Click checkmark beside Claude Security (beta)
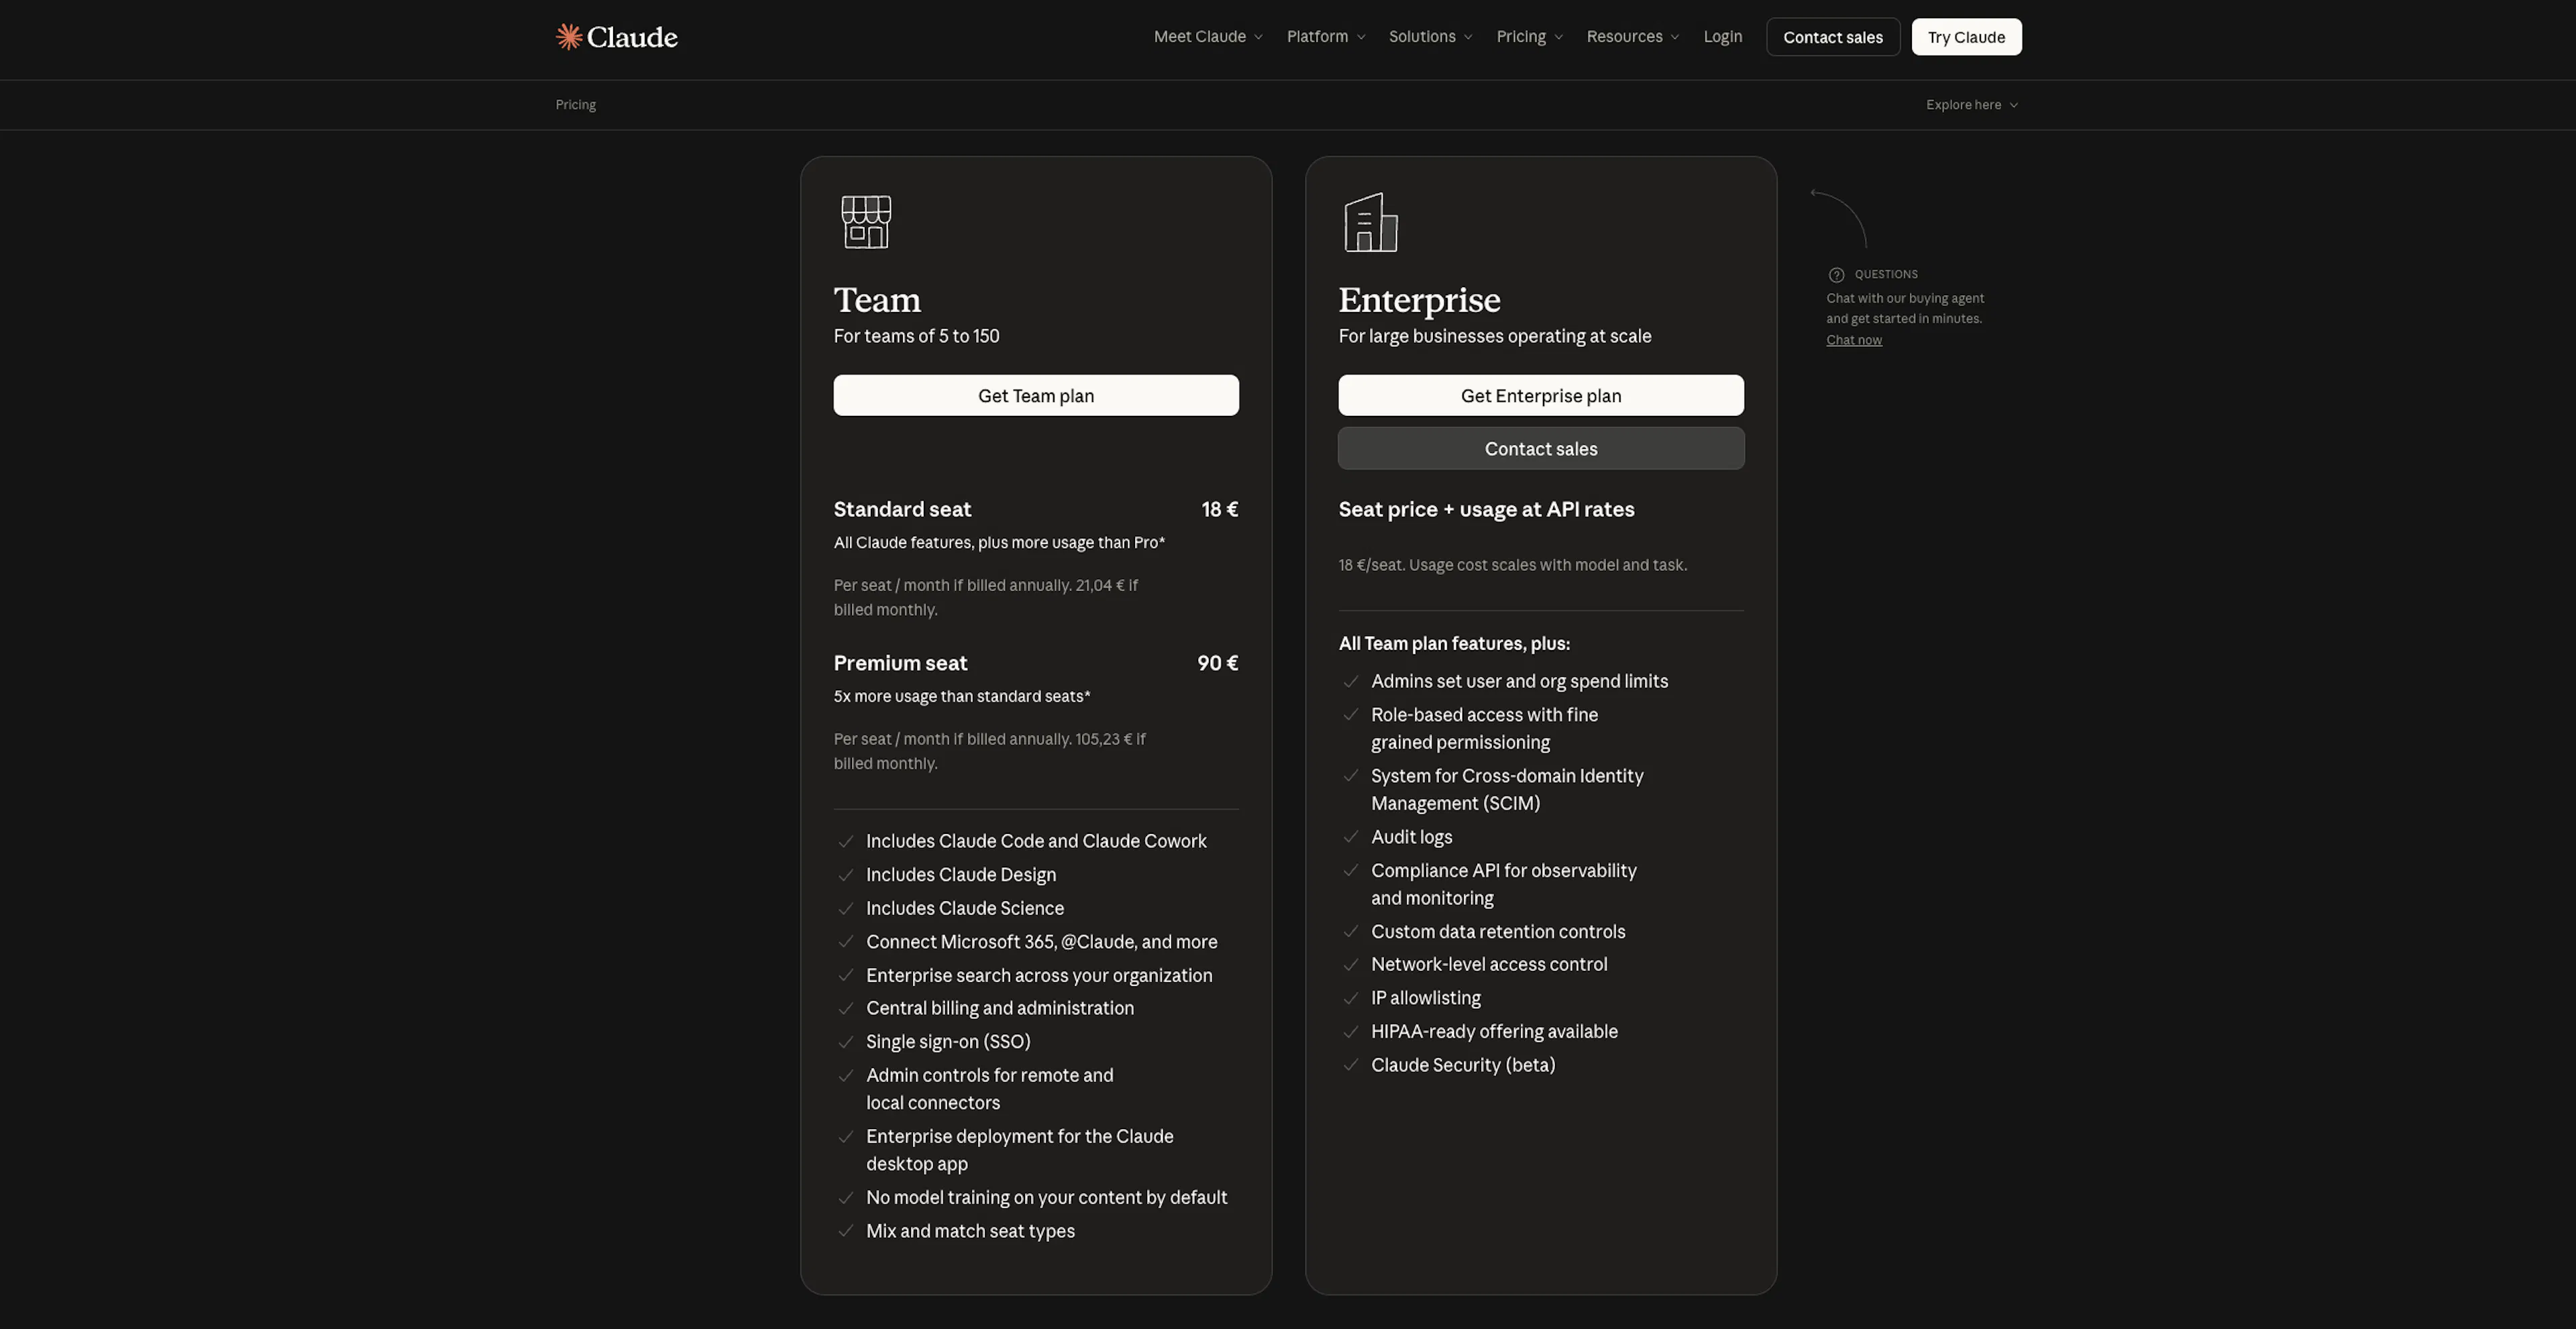The height and width of the screenshot is (1329, 2576). (1351, 1065)
